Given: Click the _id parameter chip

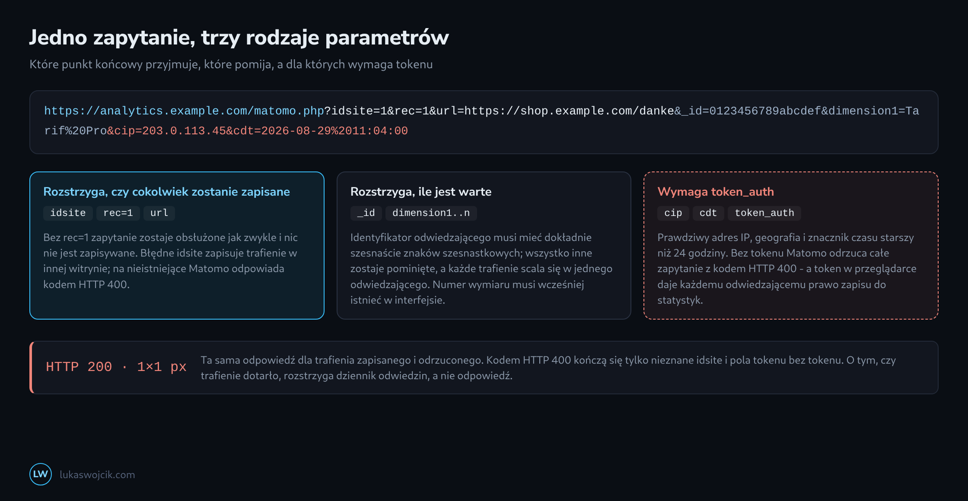Looking at the screenshot, I should [366, 213].
